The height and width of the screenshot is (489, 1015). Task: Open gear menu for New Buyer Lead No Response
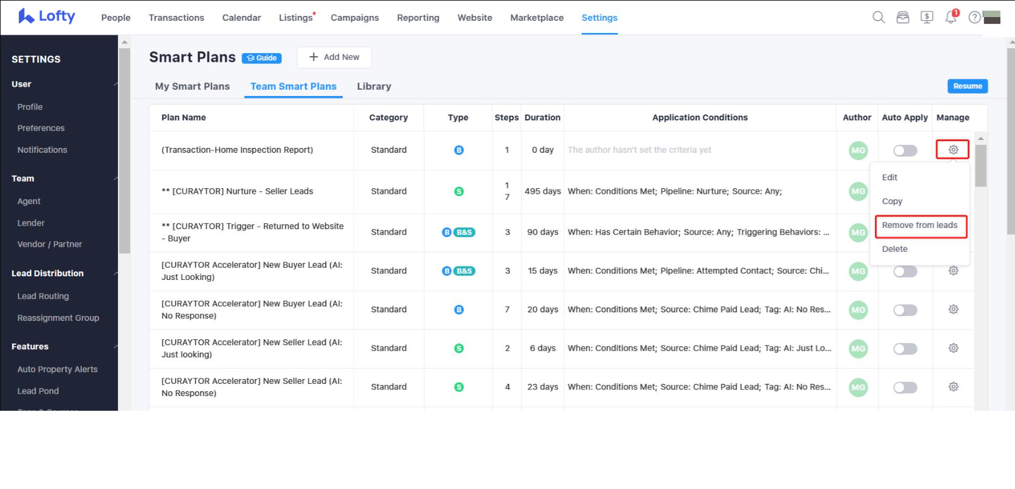[x=953, y=309]
